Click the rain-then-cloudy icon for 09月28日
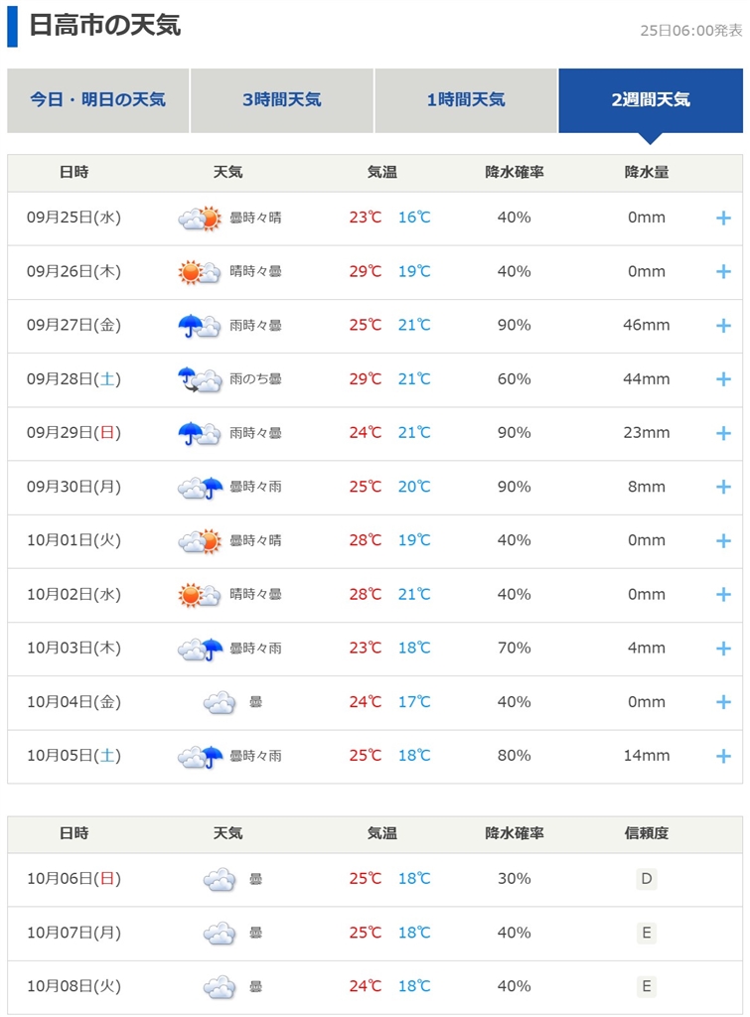 (x=199, y=378)
